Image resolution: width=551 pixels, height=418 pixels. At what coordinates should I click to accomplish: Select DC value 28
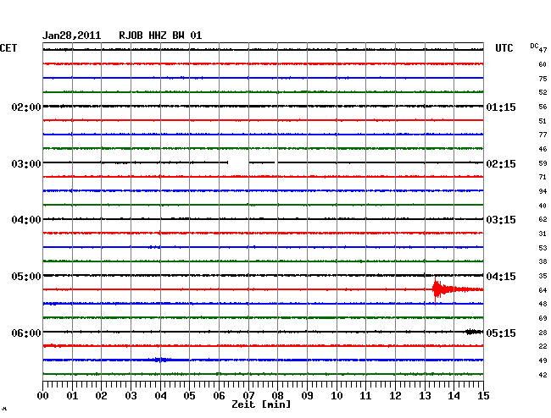coord(543,333)
